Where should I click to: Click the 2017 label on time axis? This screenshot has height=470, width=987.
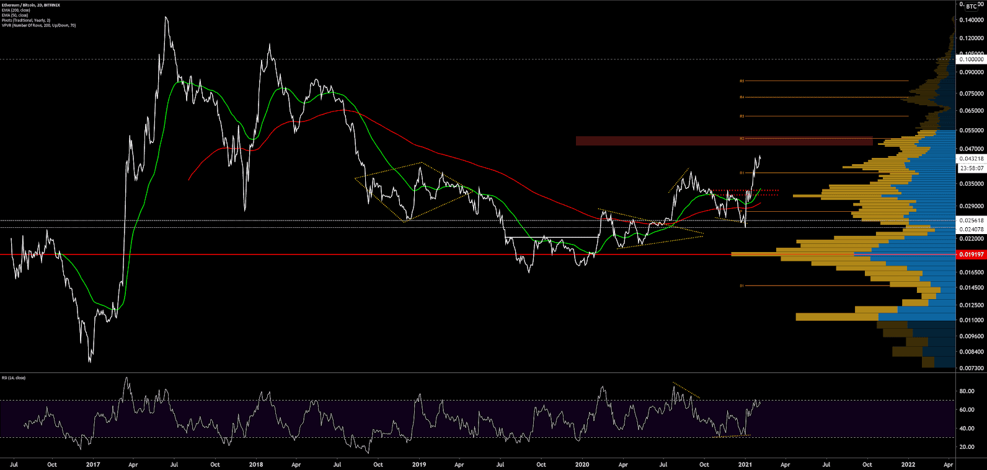pyautogui.click(x=93, y=464)
